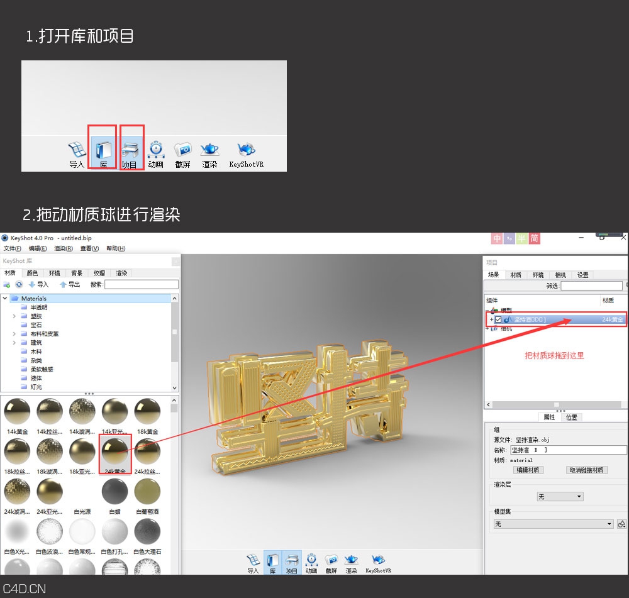
Task: Click 截屏 in the KeyShot window's bottom toolbar
Action: [x=331, y=563]
